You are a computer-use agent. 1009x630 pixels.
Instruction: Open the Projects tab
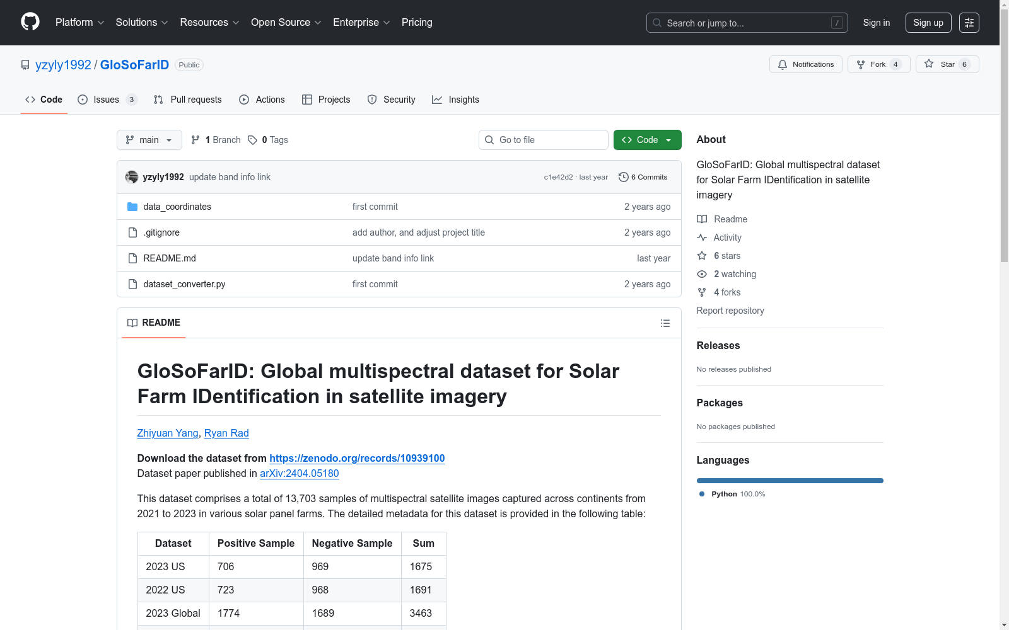[326, 100]
